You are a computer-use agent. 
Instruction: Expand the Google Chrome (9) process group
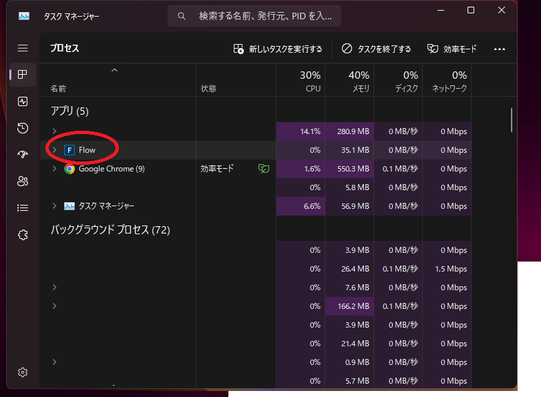54,169
